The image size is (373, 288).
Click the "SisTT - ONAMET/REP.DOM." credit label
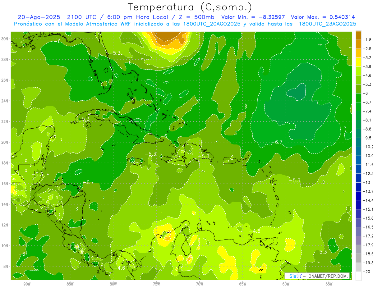tap(318, 276)
